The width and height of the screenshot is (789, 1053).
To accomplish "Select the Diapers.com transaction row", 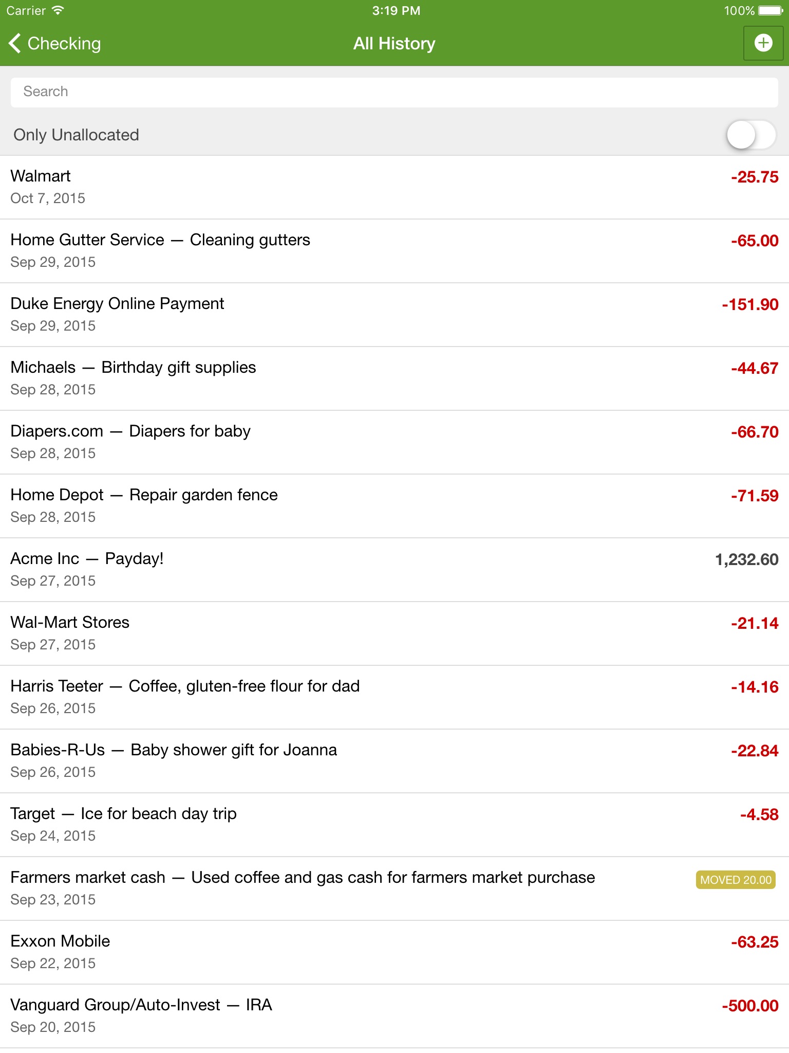I will pyautogui.click(x=394, y=442).
